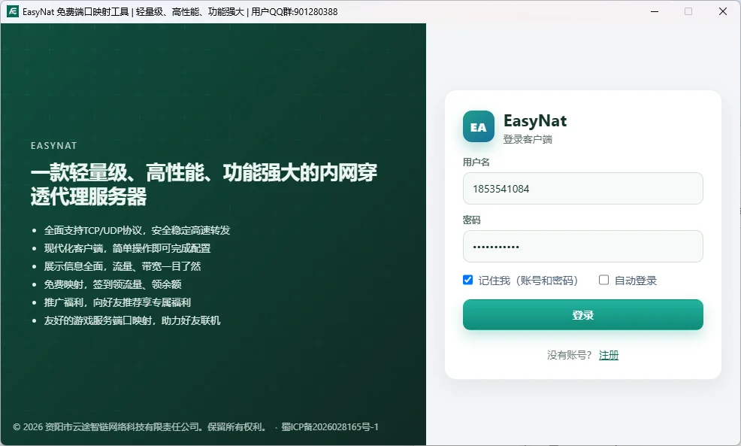Screen dimensions: 741x446
Task: Click the 没有账号? text
Action: click(x=569, y=355)
